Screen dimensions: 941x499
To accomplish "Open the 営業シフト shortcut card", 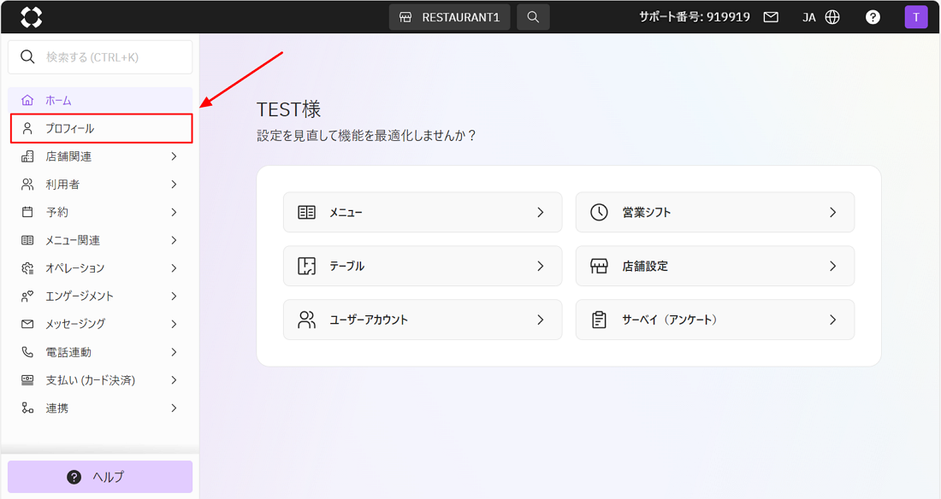I will (x=714, y=212).
